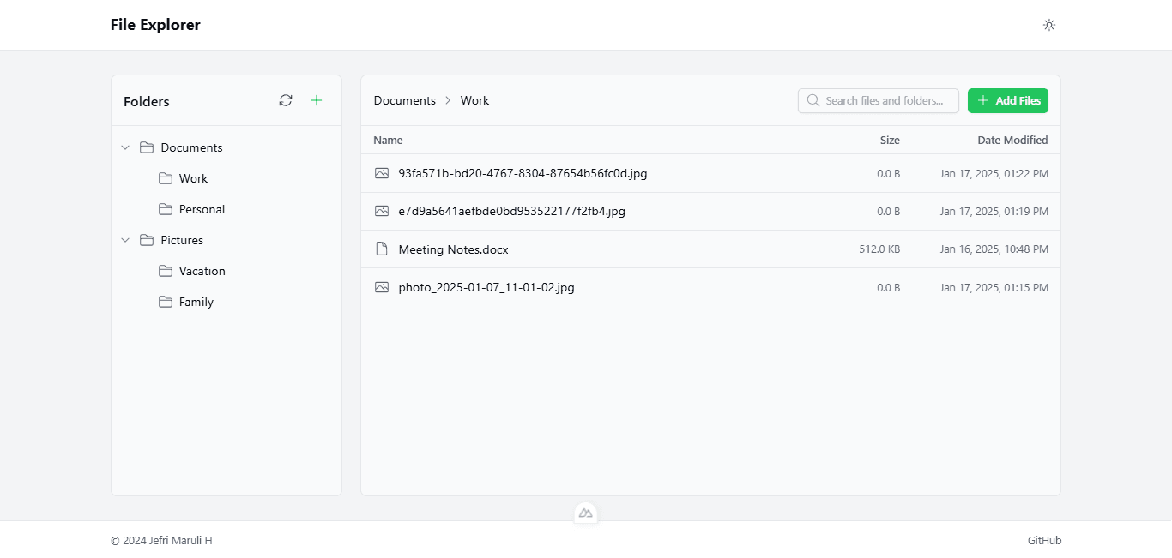
Task: Click Work in the breadcrumb
Action: tap(474, 100)
